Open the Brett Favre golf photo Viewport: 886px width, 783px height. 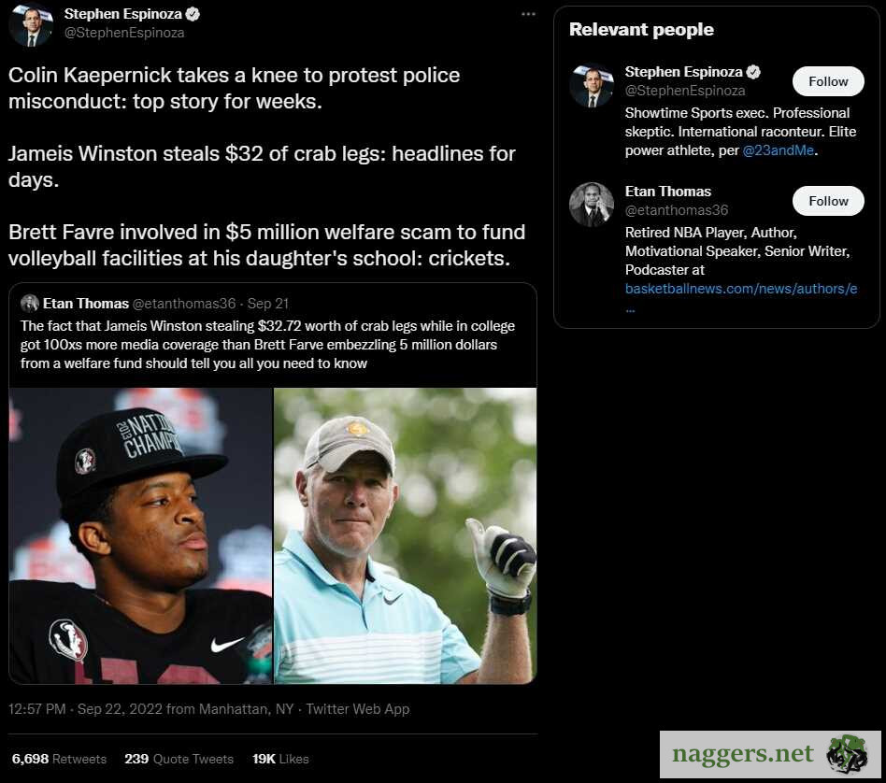pos(406,535)
